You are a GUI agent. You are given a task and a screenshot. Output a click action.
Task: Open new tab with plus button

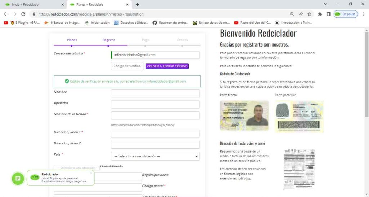(137, 5)
